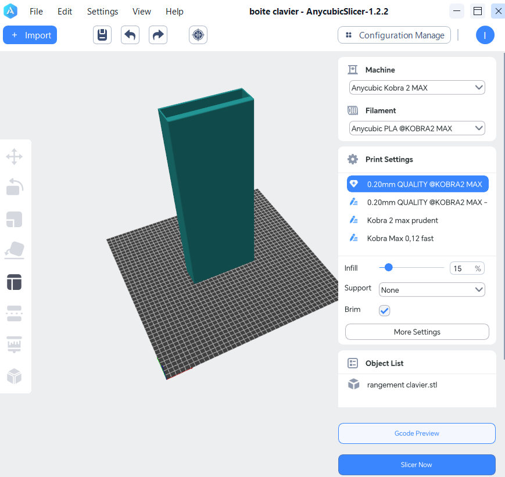Select the Move tool in left sidebar
Viewport: 505px width, 477px height.
click(15, 156)
